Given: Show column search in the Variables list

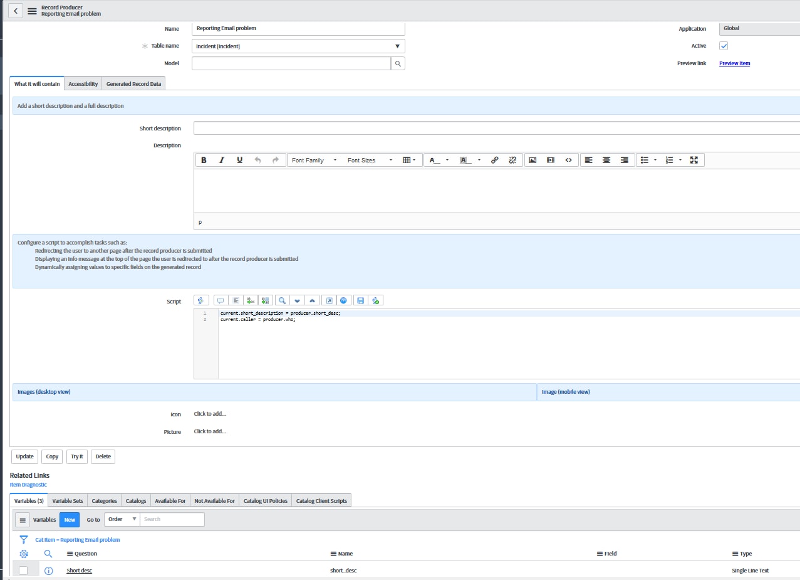Looking at the screenshot, I should 48,554.
